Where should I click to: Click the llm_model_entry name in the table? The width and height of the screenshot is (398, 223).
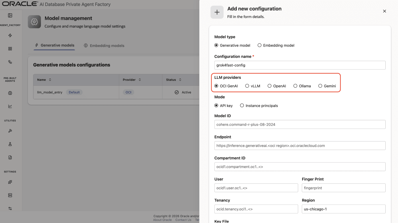point(50,93)
